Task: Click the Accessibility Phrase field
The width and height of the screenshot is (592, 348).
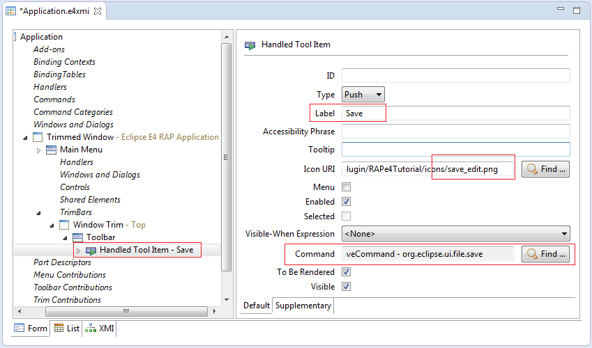Action: (456, 132)
